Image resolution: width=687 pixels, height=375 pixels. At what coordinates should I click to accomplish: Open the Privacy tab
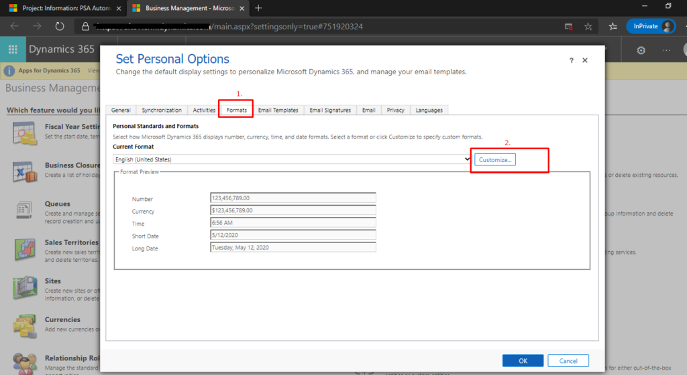click(x=396, y=110)
